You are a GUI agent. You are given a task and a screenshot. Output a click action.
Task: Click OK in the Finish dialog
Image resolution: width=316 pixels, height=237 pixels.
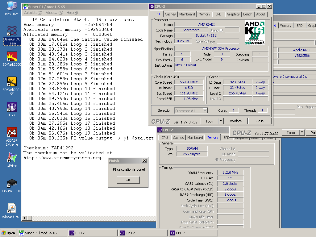coord(128,180)
